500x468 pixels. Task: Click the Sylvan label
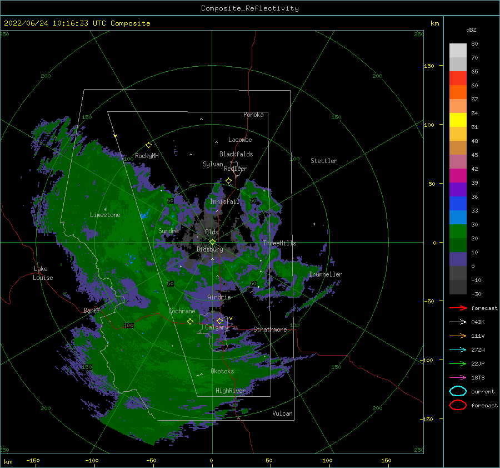pyautogui.click(x=213, y=164)
